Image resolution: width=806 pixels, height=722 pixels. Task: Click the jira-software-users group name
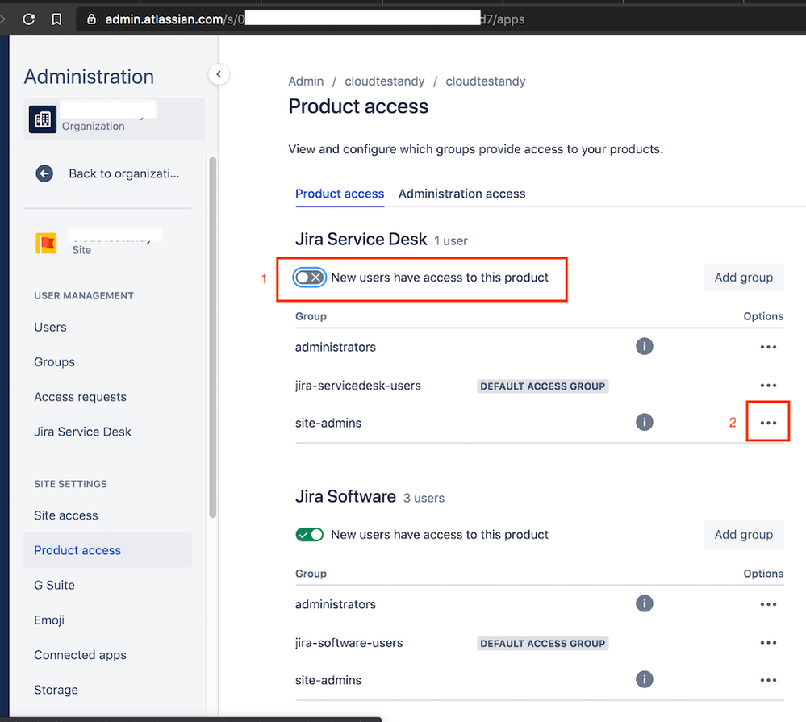(x=349, y=643)
